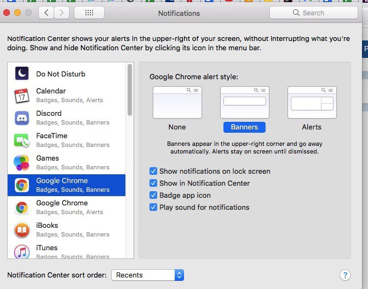Open the Notification Center sort order dropdown
Image resolution: width=368 pixels, height=289 pixels.
147,275
